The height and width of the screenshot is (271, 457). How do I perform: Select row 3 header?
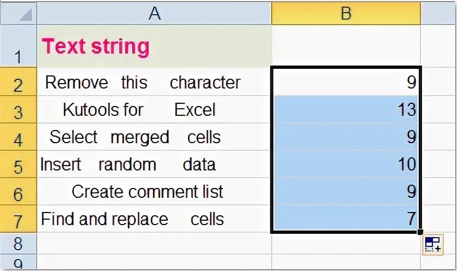click(x=19, y=110)
